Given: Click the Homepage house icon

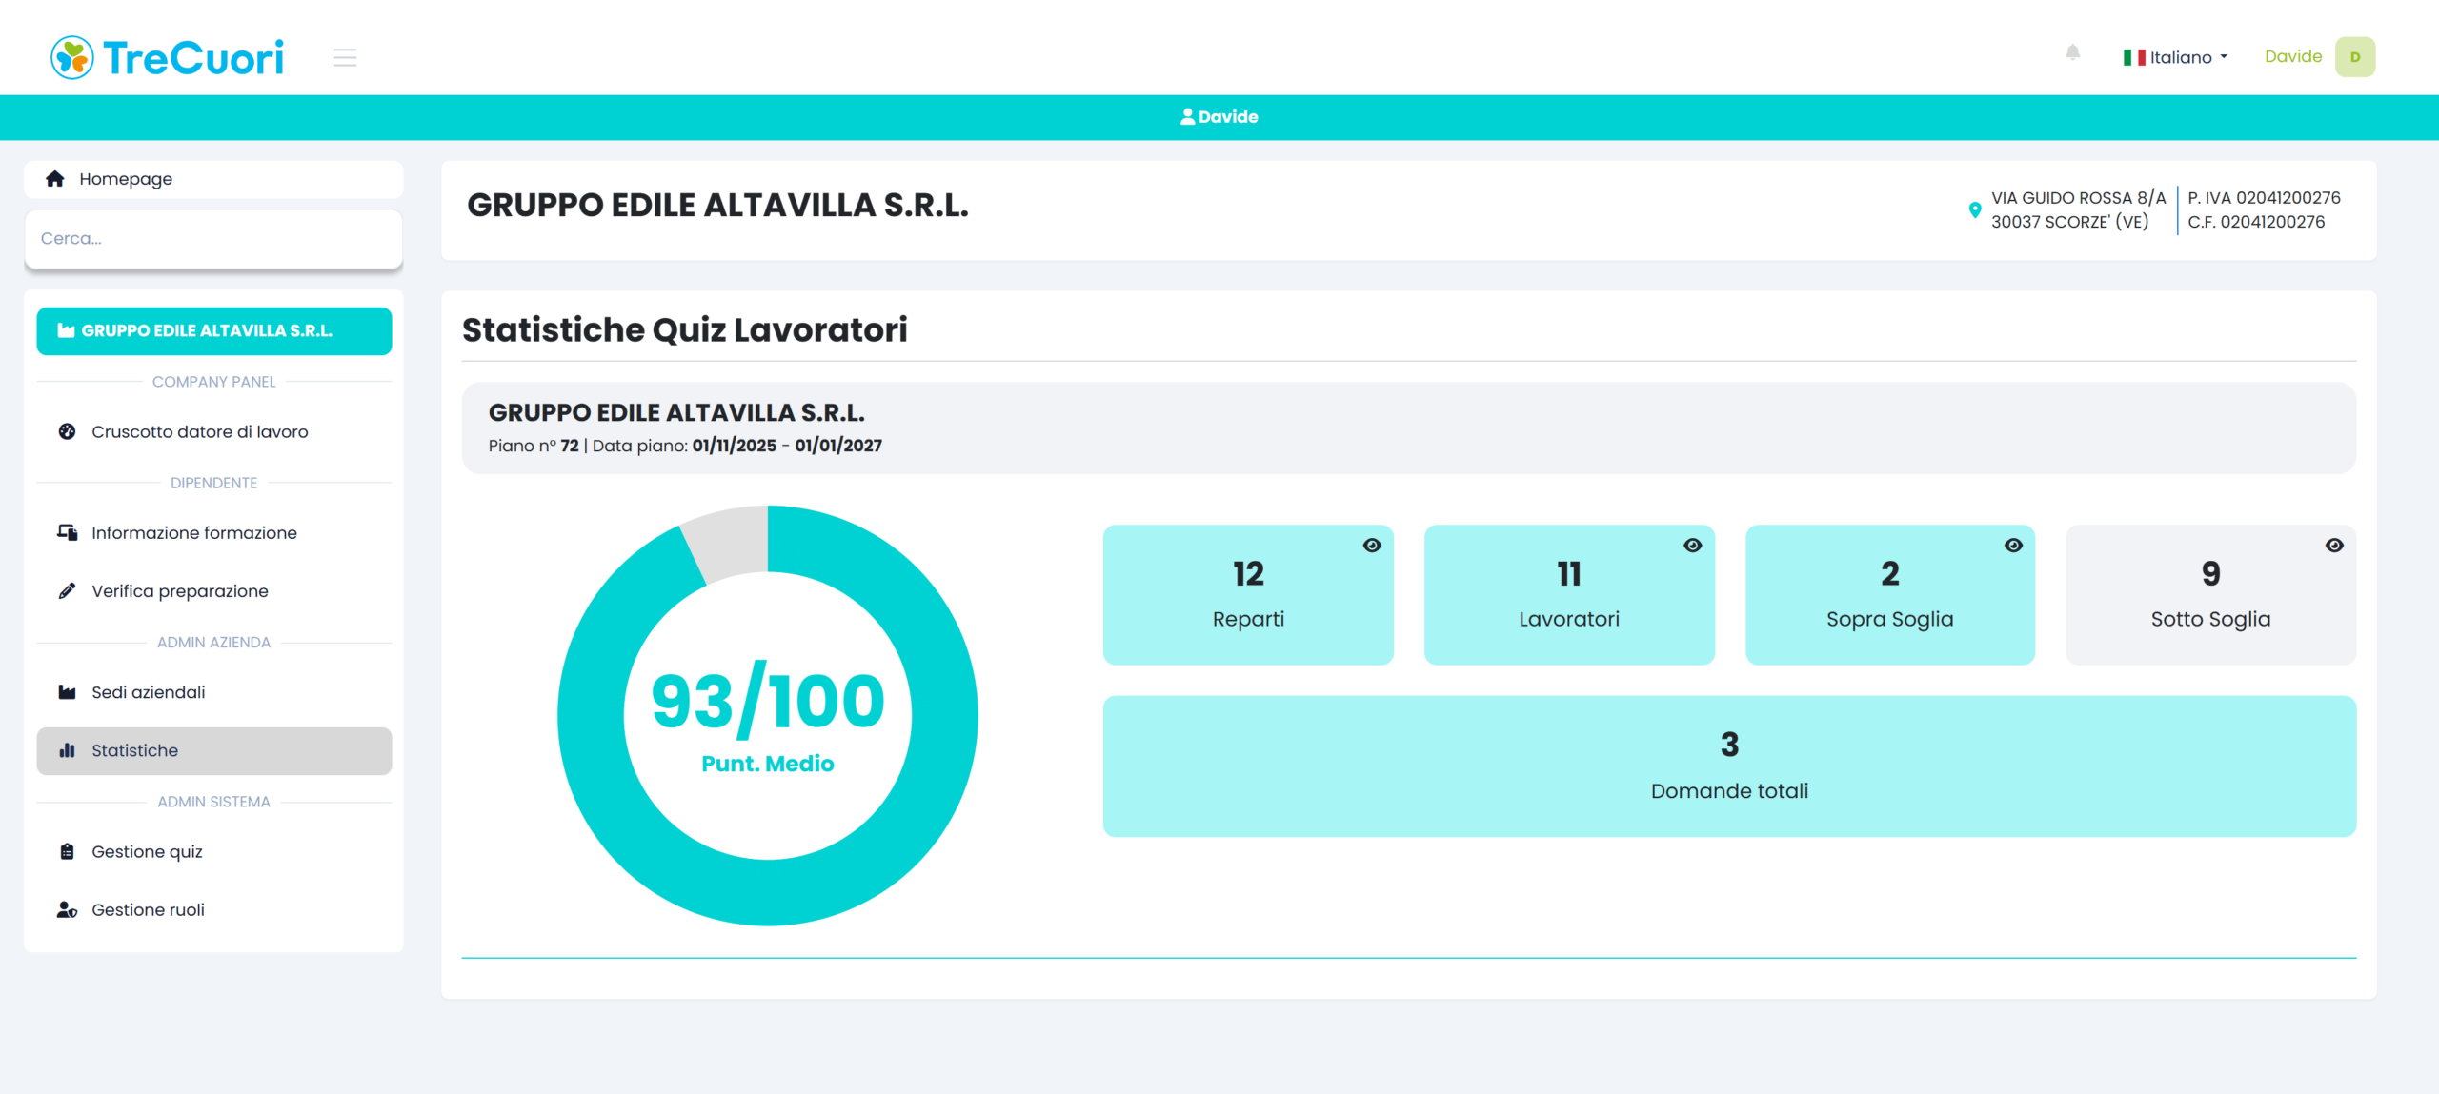Looking at the screenshot, I should coord(55,179).
